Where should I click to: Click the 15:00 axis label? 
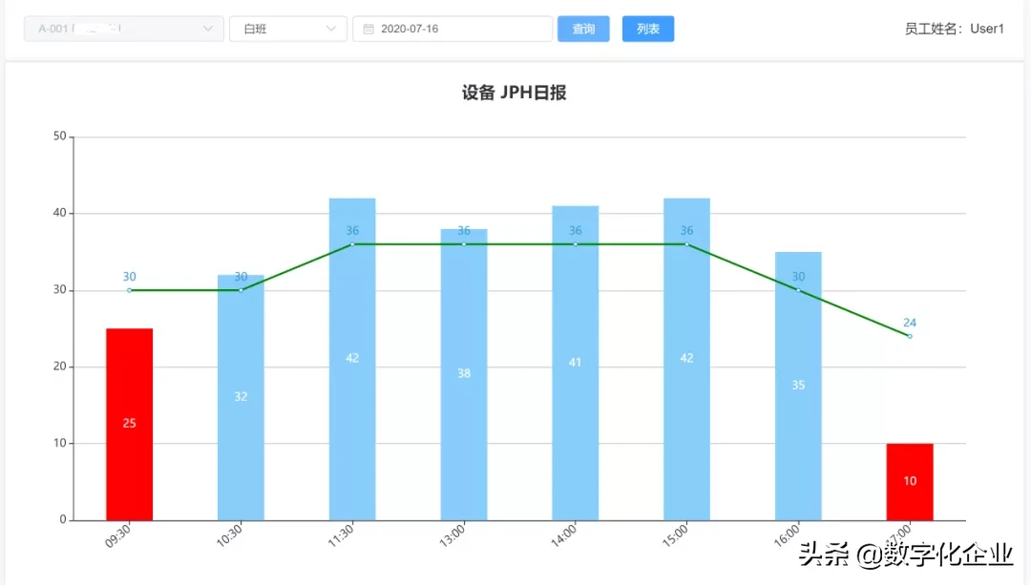click(x=676, y=534)
